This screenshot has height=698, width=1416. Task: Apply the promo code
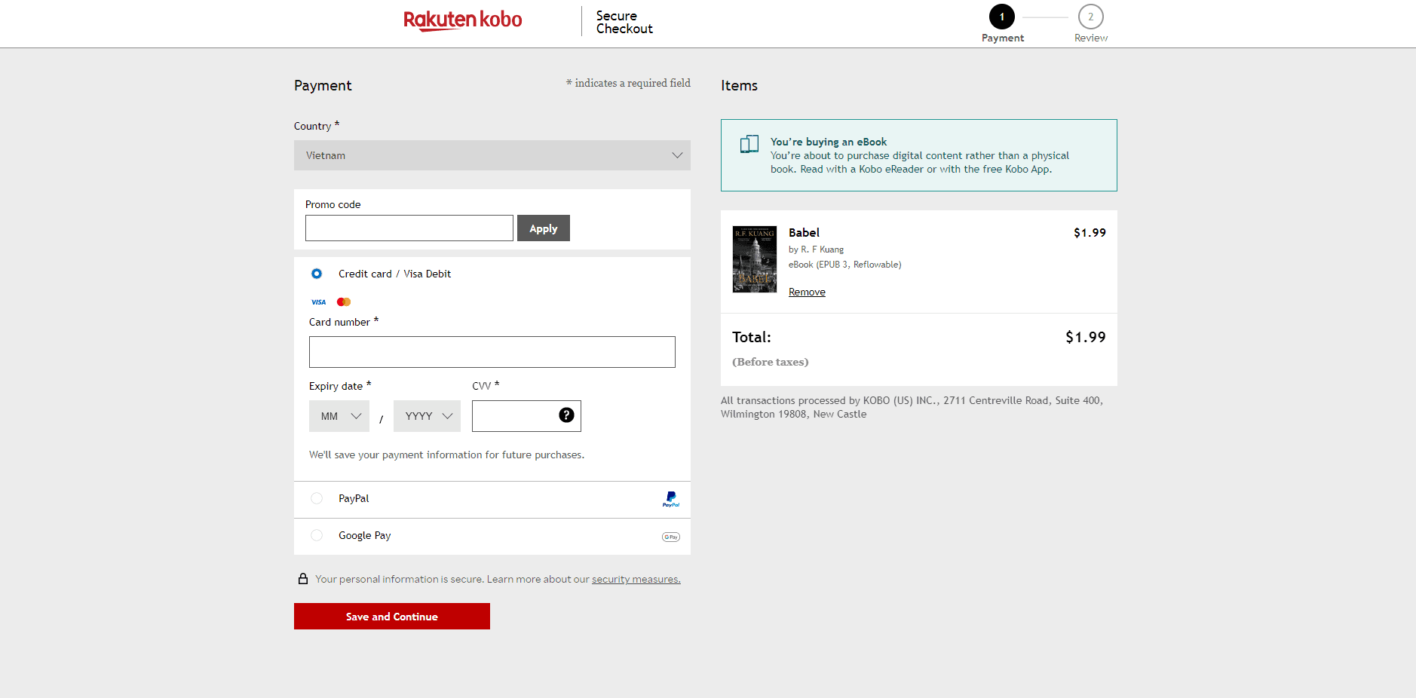coord(544,228)
